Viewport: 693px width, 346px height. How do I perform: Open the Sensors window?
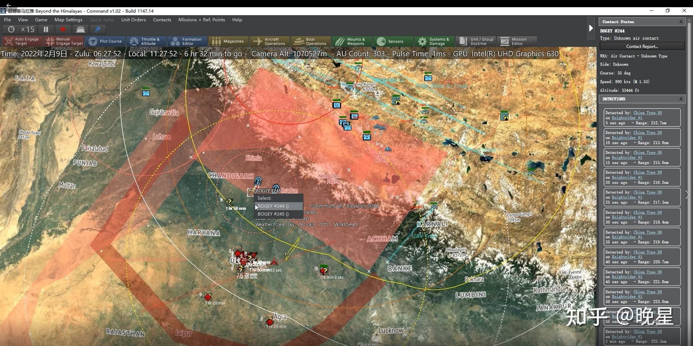[x=391, y=41]
